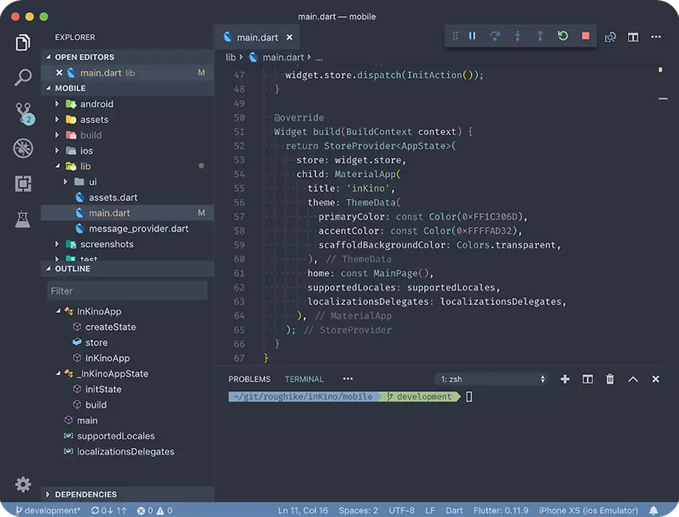Open the Debug view in activity bar
This screenshot has width=679, height=517.
point(23,148)
